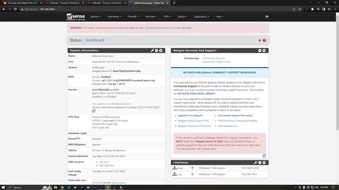
Task: Open a new browser tab
Action: click(174, 3)
